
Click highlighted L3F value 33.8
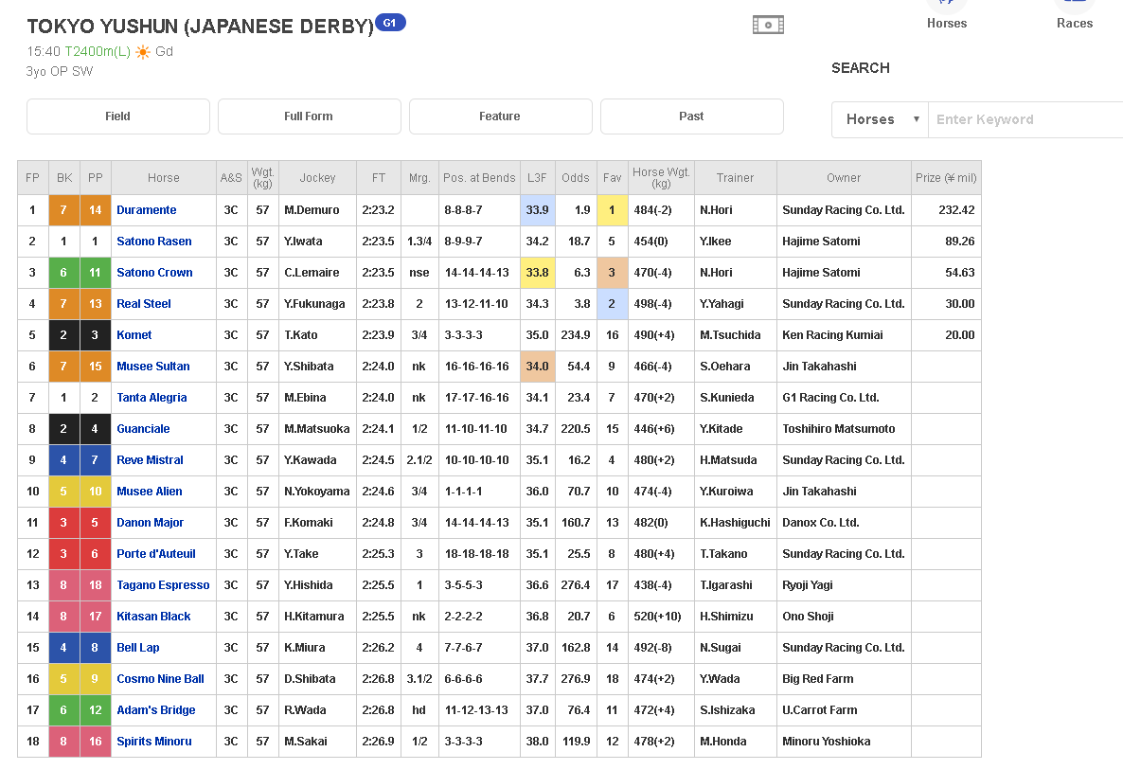tap(537, 272)
